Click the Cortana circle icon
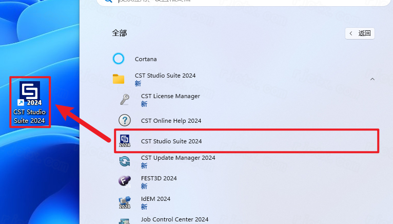This screenshot has width=393, height=224. [119, 59]
